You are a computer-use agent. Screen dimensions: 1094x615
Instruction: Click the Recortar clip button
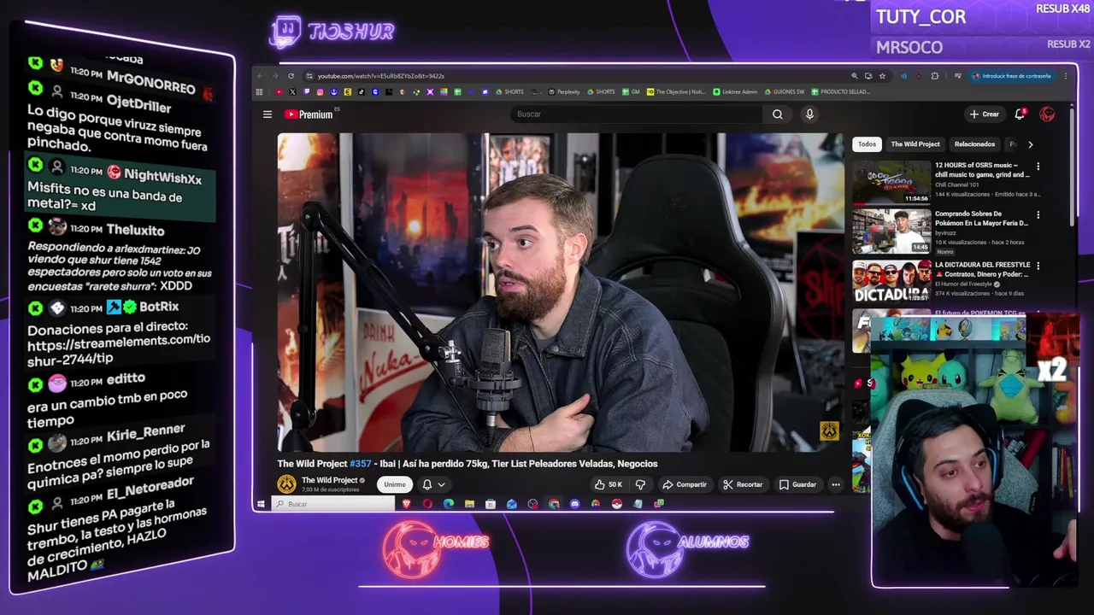pos(743,485)
